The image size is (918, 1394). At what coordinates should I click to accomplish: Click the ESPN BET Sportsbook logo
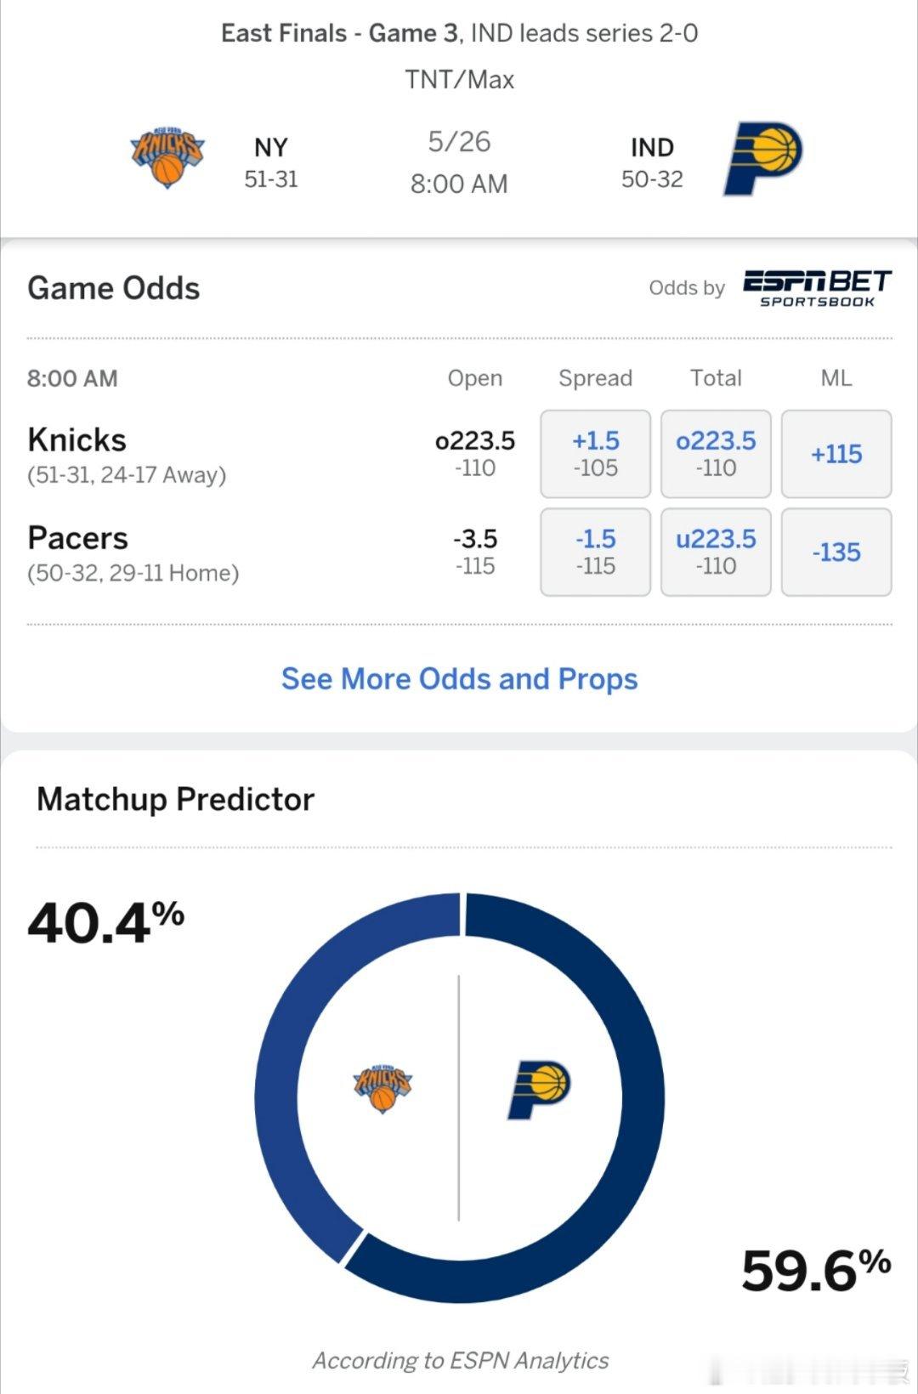(x=817, y=288)
